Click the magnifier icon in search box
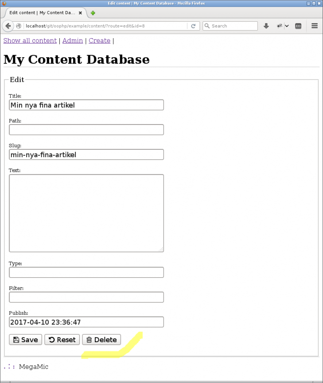Image resolution: width=323 pixels, height=383 pixels. pos(207,26)
